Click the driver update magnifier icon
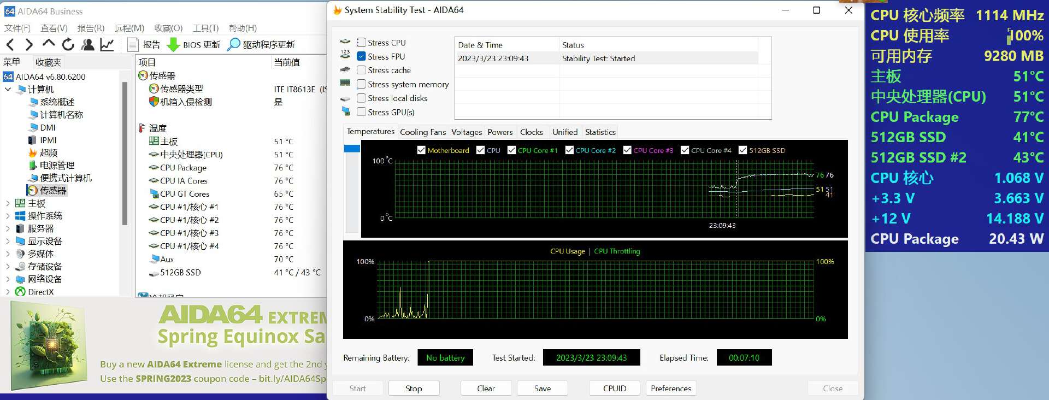This screenshot has height=400, width=1049. (233, 44)
